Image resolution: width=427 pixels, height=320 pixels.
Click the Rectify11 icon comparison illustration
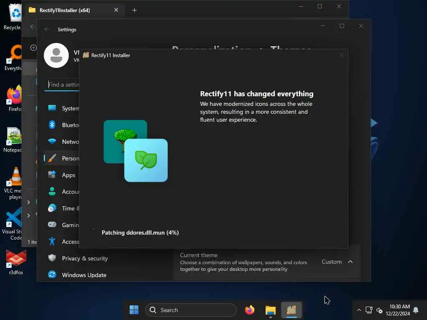pyautogui.click(x=136, y=151)
